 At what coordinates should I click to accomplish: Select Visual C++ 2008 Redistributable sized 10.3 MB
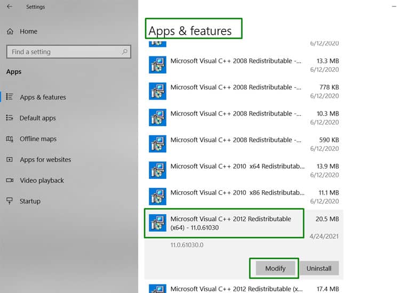[244, 118]
